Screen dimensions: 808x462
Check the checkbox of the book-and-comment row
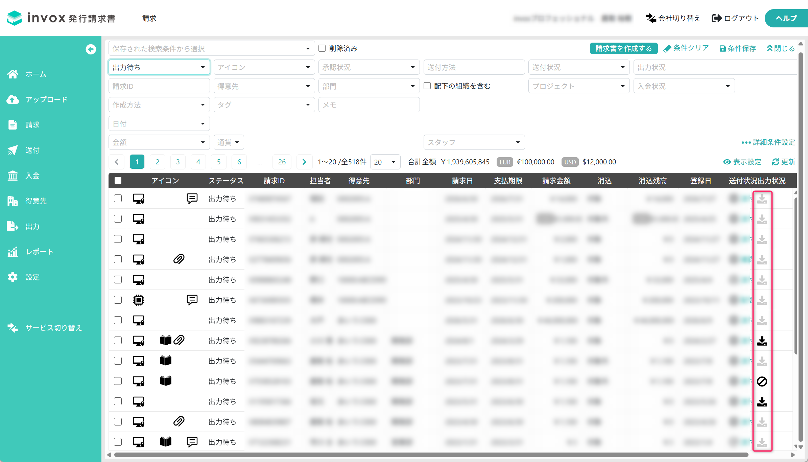(x=118, y=442)
